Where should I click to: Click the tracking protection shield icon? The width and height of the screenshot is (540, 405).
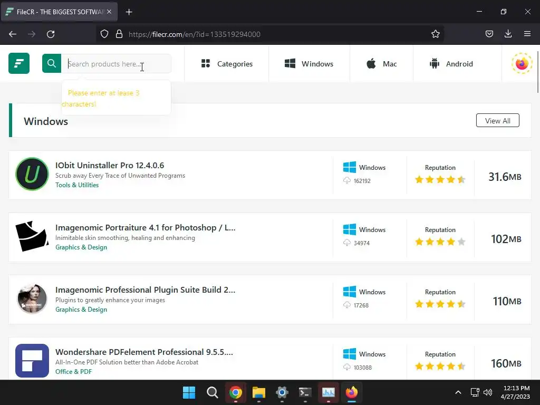pos(104,34)
